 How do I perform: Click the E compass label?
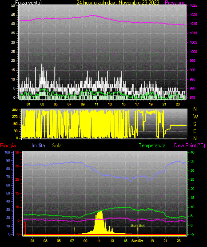195,131
